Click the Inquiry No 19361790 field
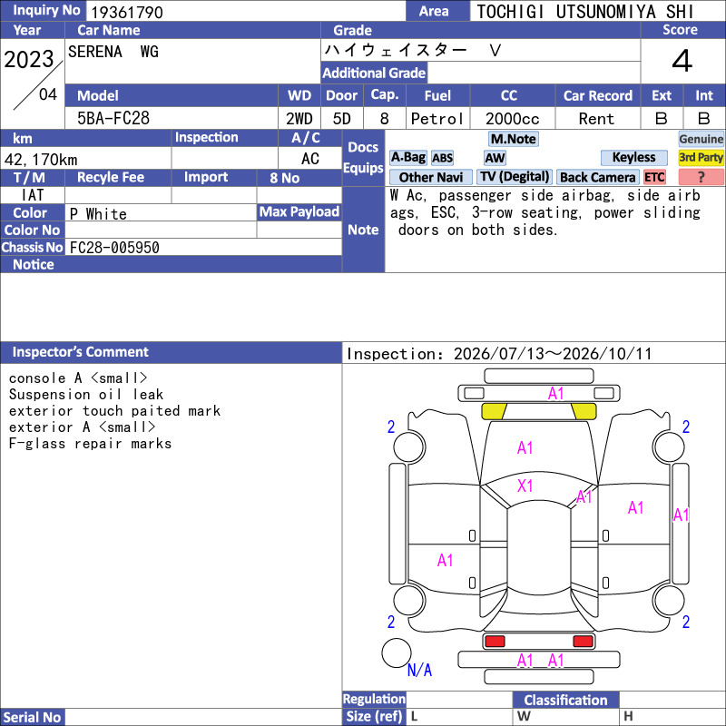 [x=245, y=12]
